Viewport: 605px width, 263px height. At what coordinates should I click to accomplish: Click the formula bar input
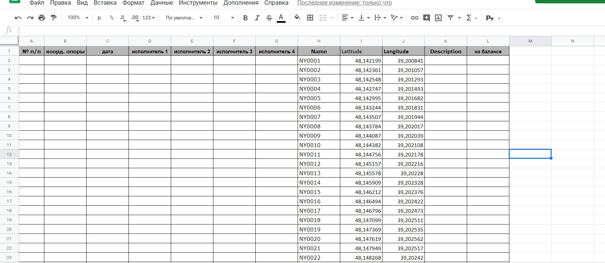click(x=311, y=31)
